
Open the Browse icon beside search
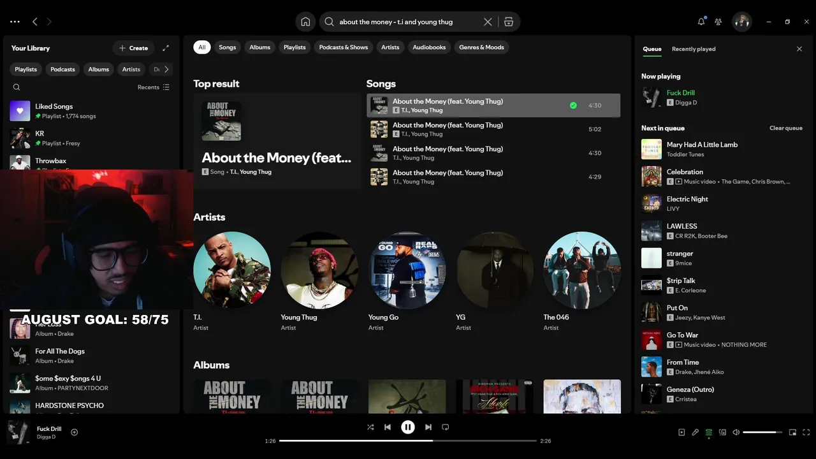click(508, 22)
